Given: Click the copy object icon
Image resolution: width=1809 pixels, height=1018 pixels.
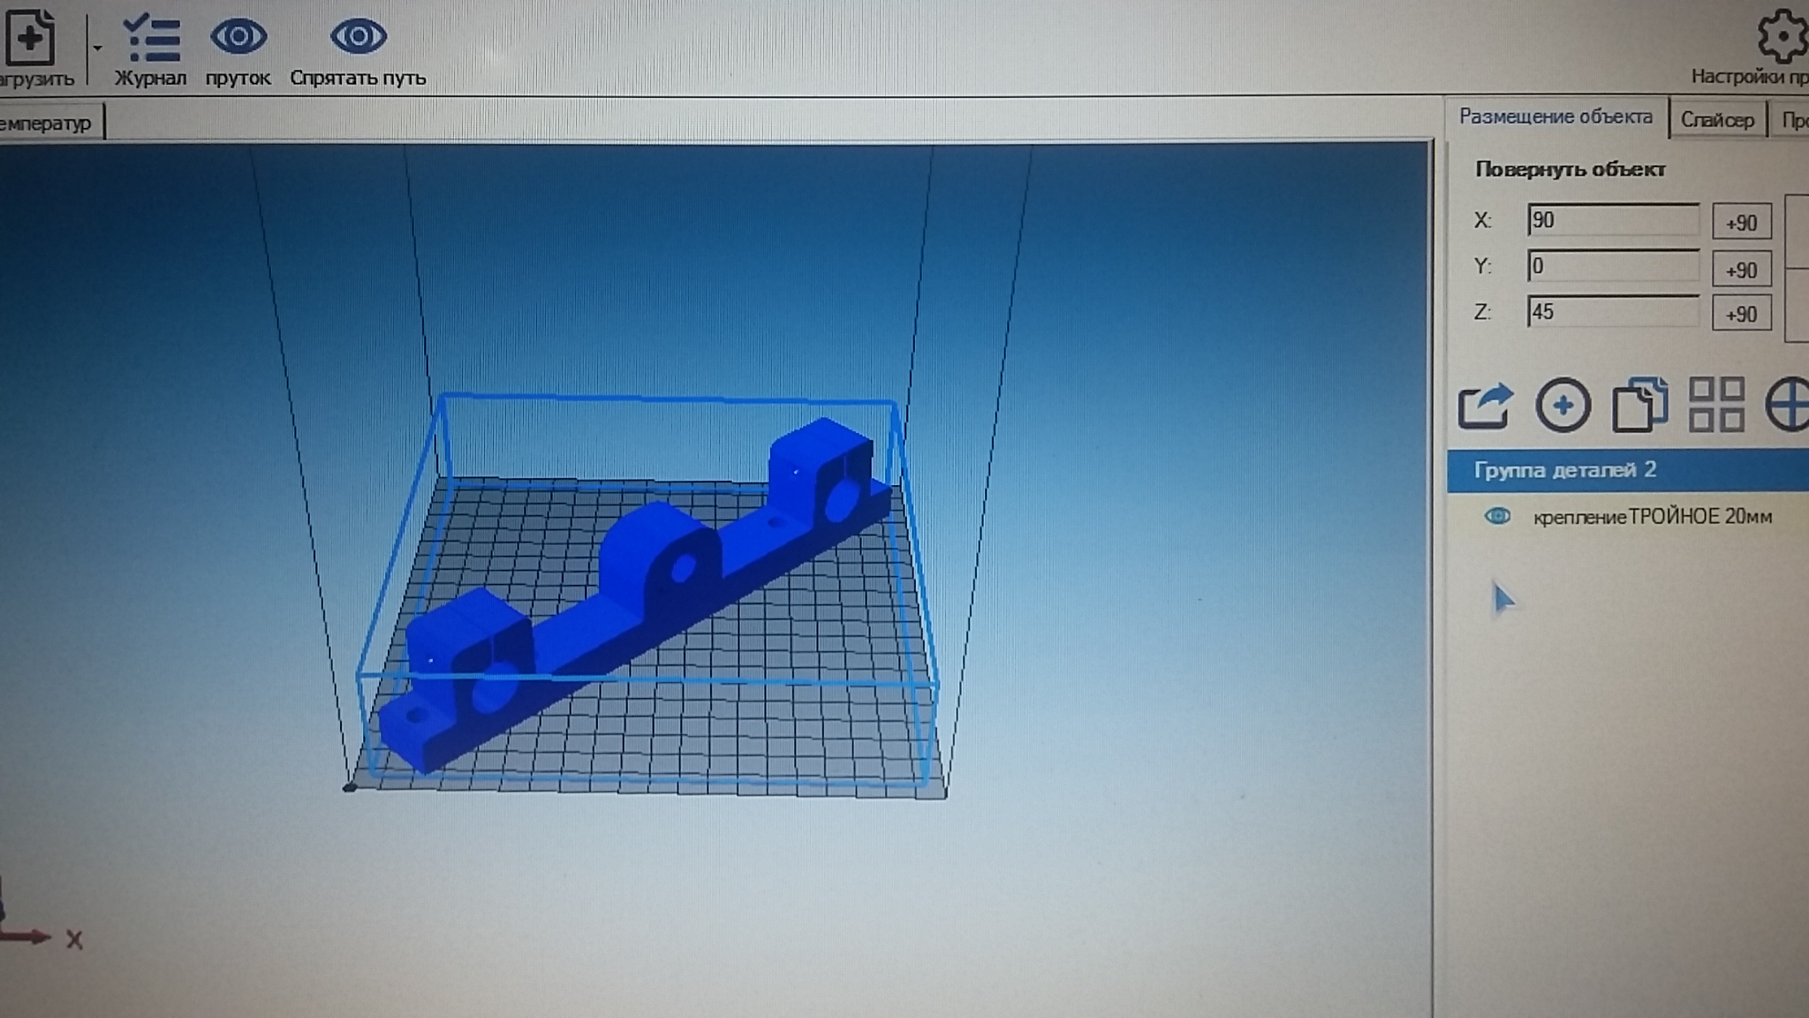Looking at the screenshot, I should point(1639,406).
